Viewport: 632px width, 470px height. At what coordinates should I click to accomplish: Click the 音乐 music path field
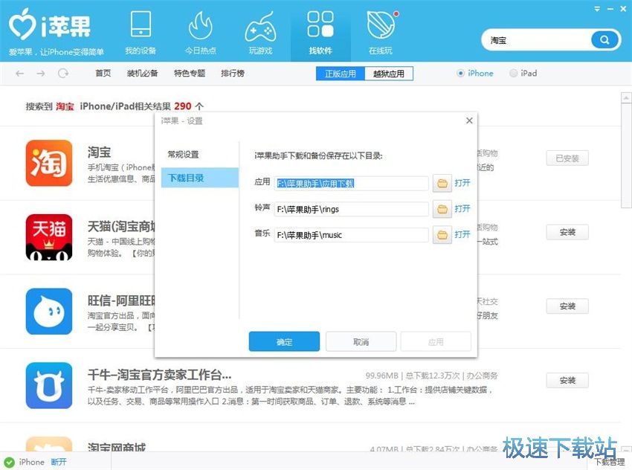tap(351, 235)
